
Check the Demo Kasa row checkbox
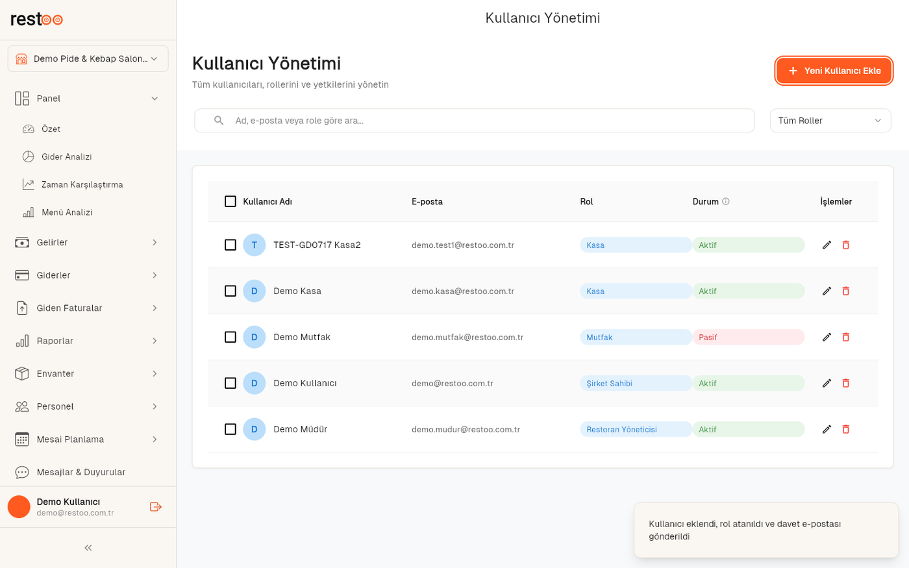pyautogui.click(x=230, y=291)
